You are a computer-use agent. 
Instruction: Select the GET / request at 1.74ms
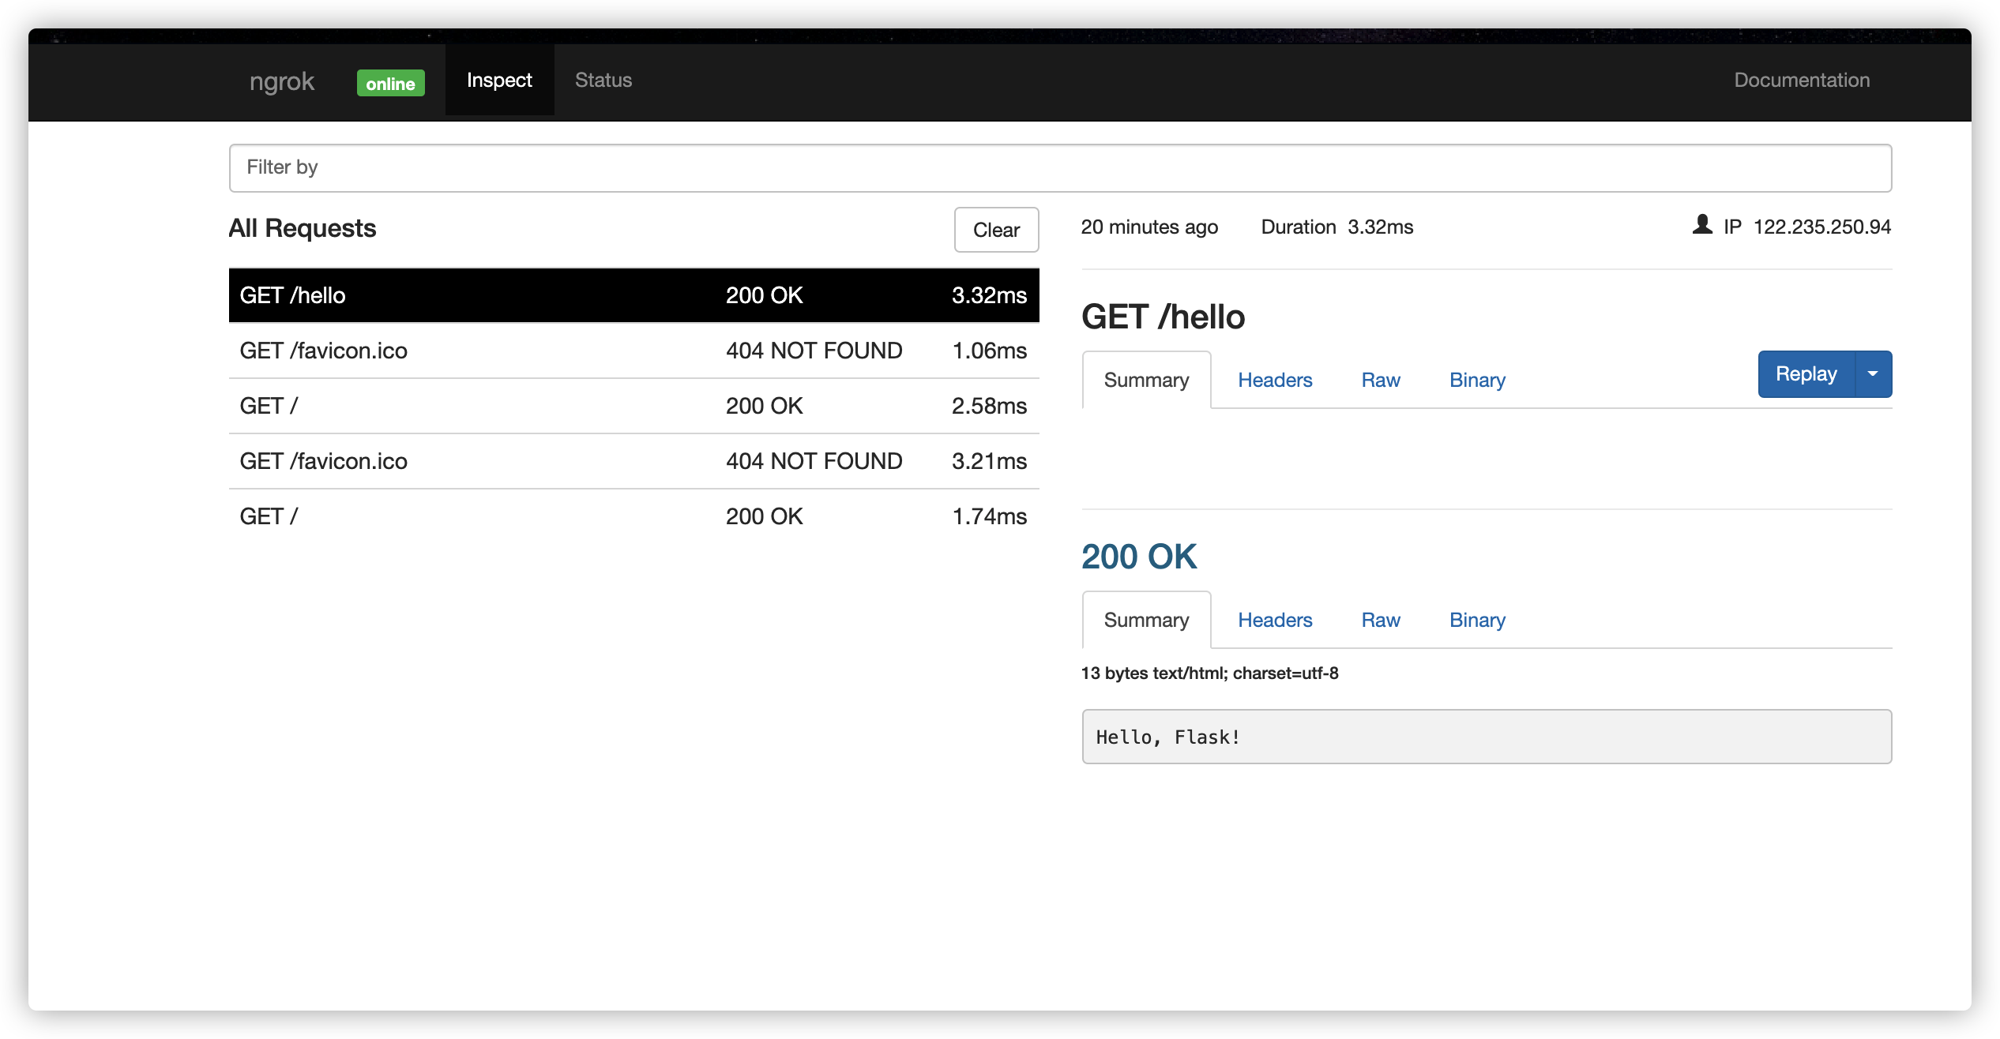(633, 516)
